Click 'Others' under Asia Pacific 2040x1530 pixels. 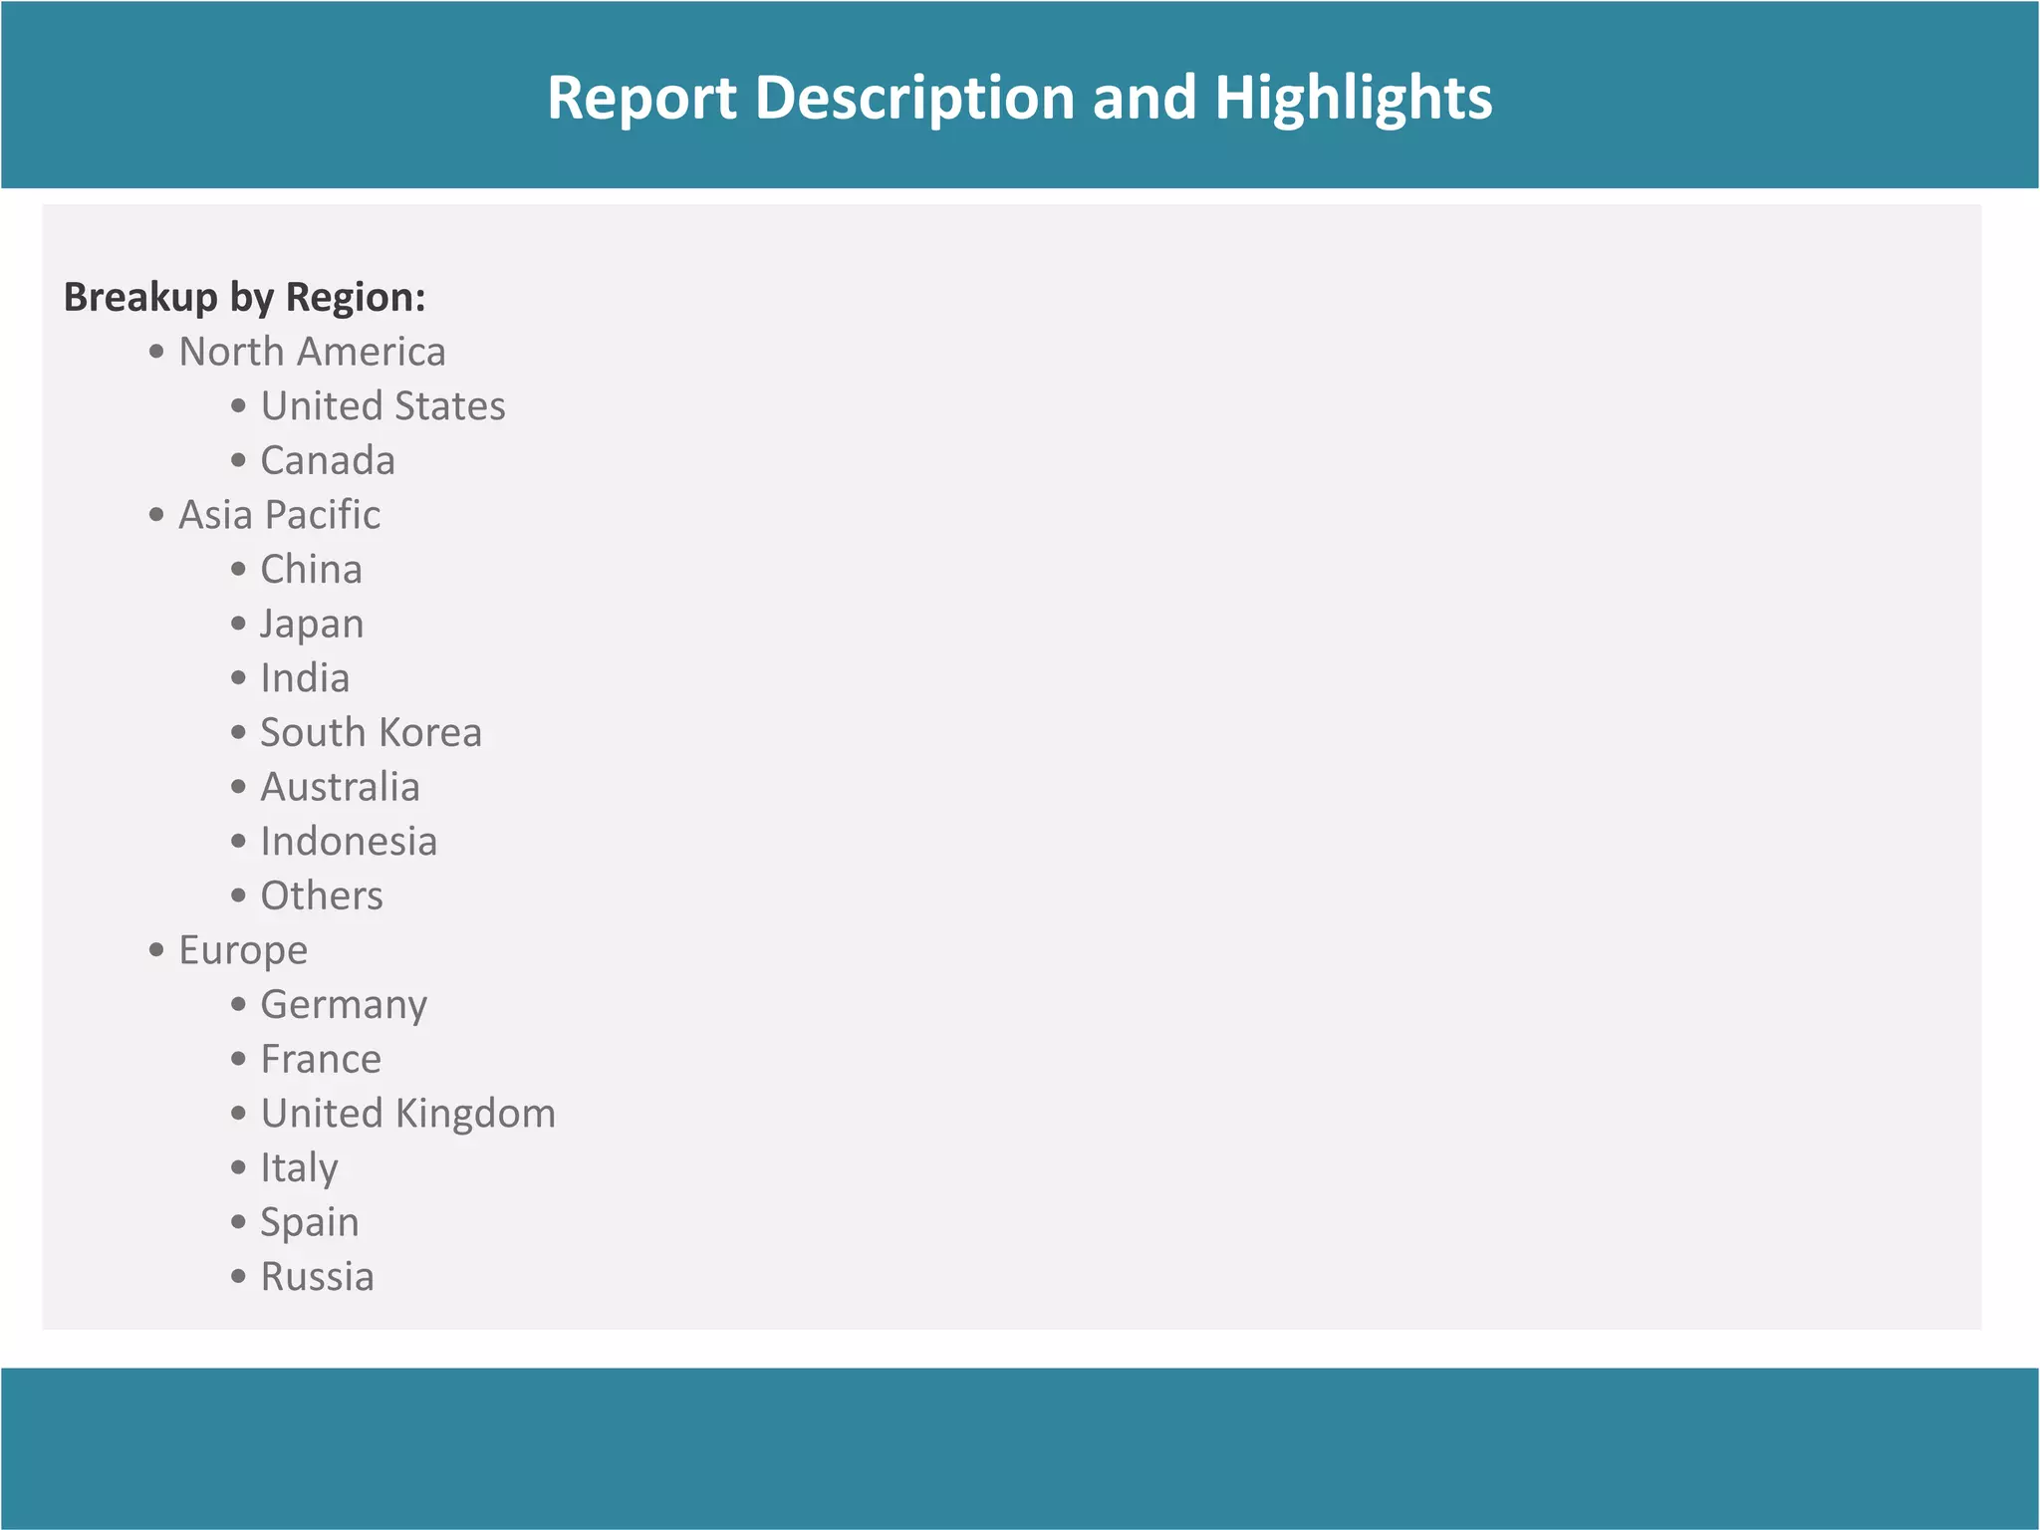coord(321,895)
